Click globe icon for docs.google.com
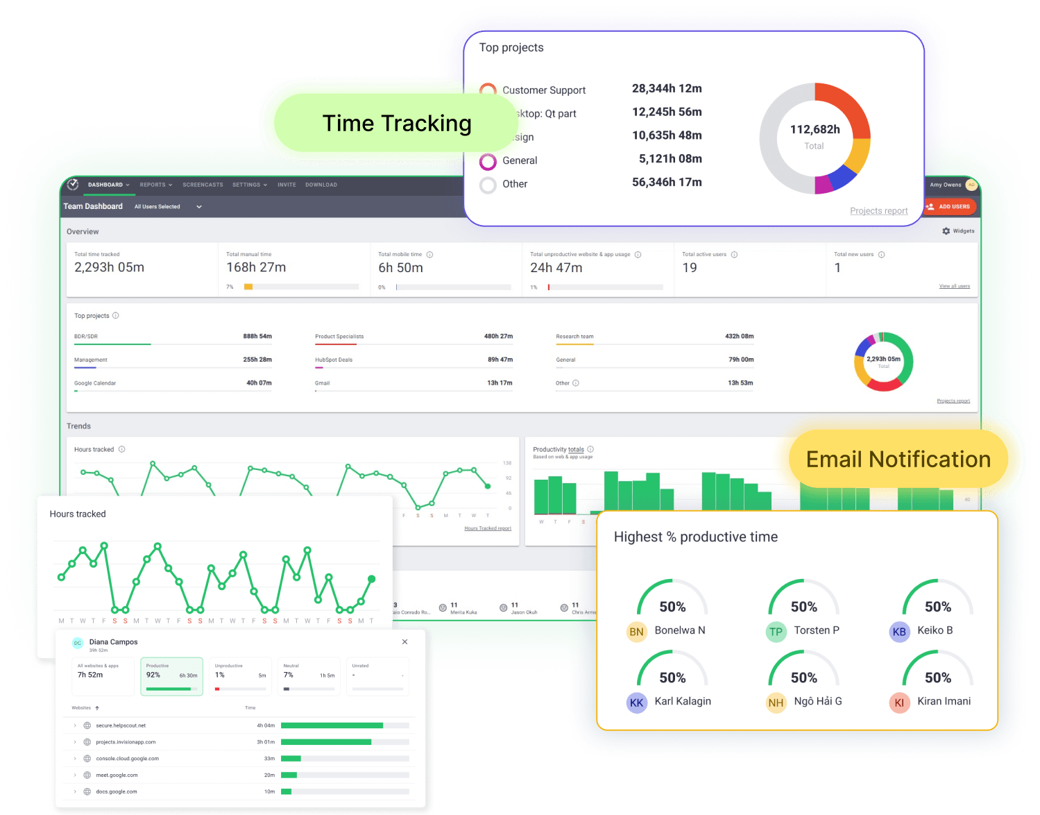 click(x=87, y=792)
